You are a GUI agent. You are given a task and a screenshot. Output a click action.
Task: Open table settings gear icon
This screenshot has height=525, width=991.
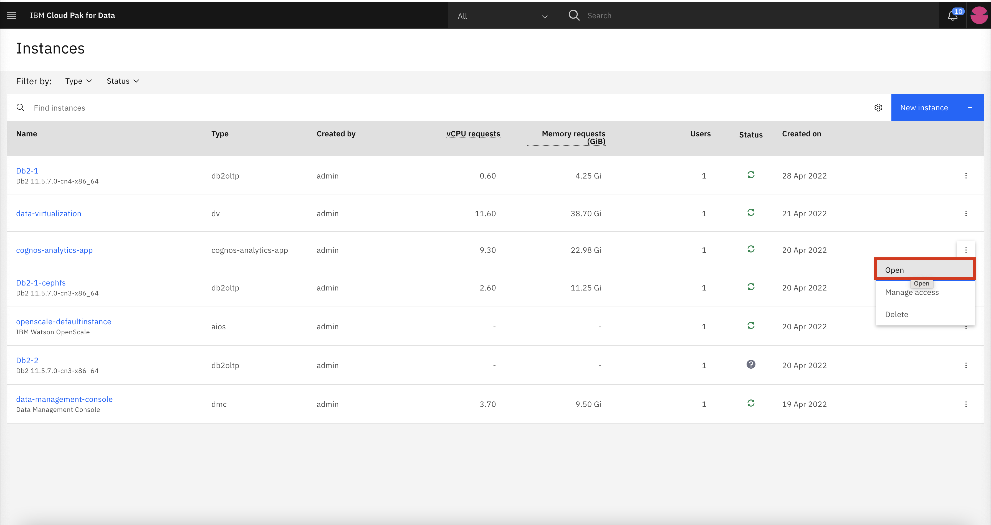point(878,108)
